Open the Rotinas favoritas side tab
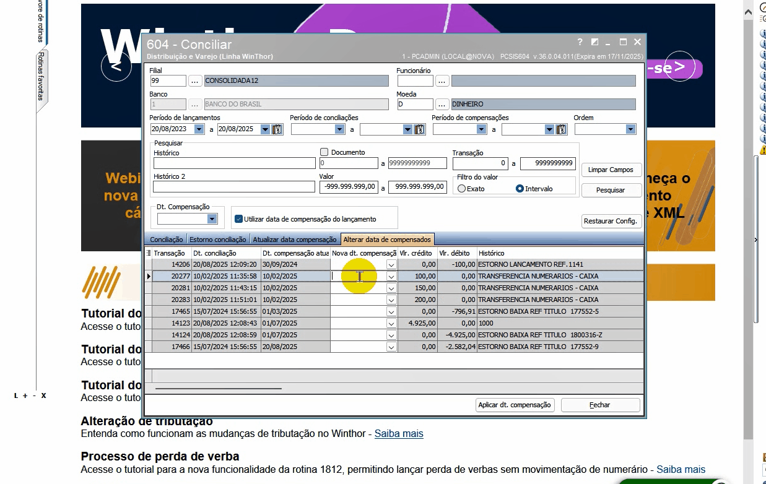766x484 pixels. coord(41,77)
